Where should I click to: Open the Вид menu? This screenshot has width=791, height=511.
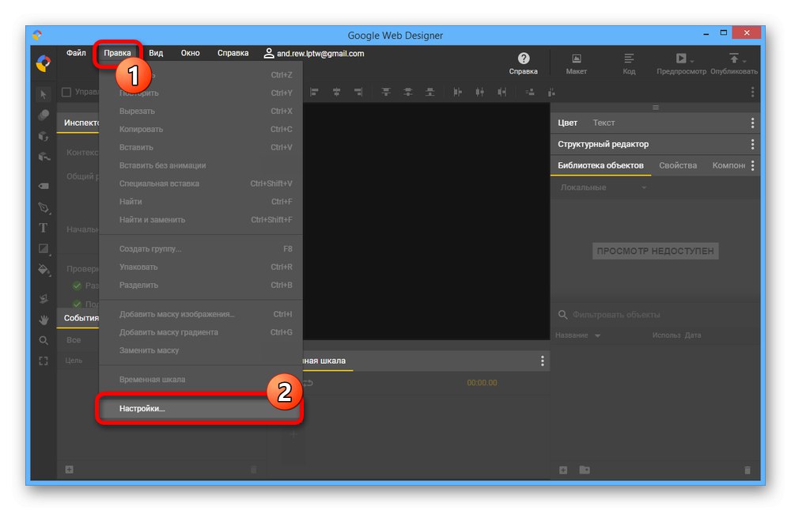point(156,53)
